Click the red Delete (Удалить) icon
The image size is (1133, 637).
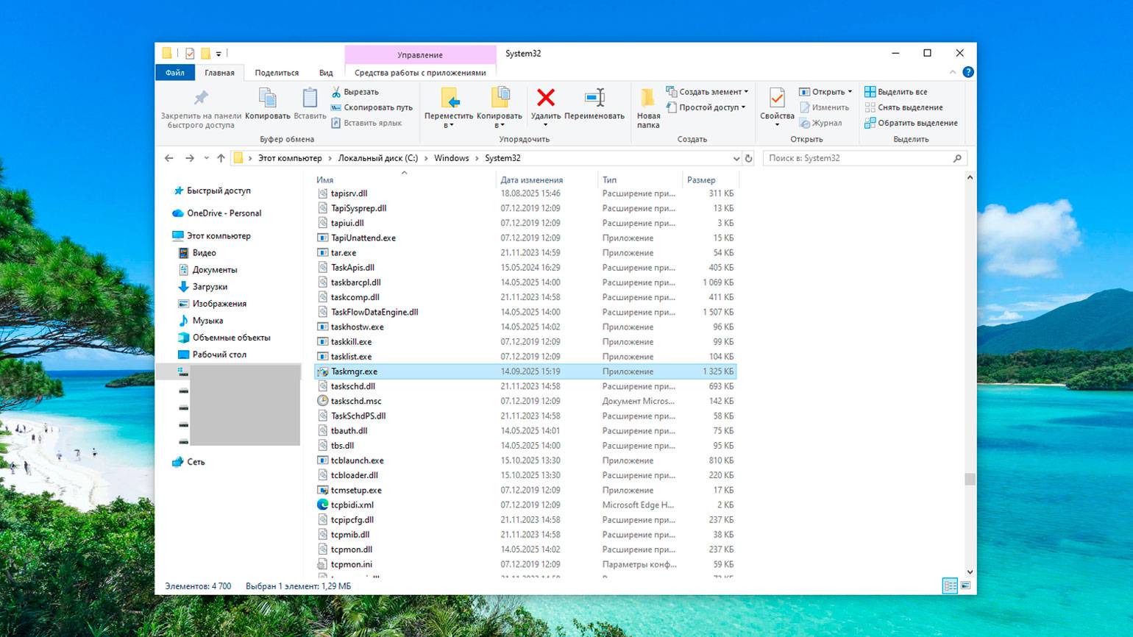click(x=545, y=98)
